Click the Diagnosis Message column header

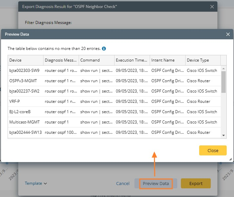pos(61,60)
